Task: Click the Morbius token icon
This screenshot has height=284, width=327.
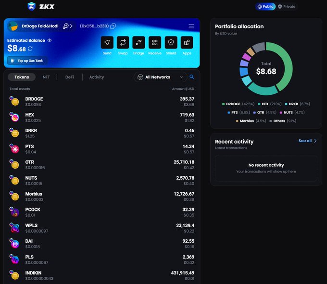Action: tap(14, 196)
